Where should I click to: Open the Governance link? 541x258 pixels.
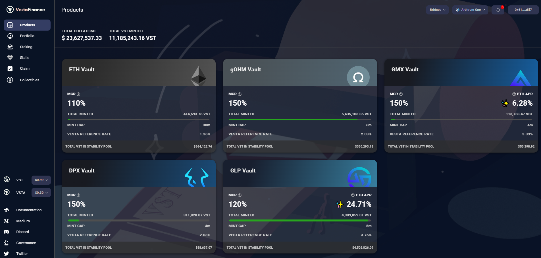(26, 243)
